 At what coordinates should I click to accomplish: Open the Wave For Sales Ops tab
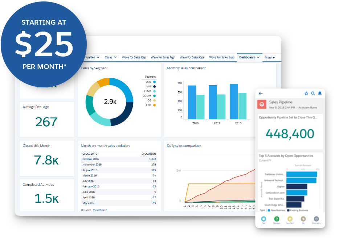pyautogui.click(x=192, y=57)
